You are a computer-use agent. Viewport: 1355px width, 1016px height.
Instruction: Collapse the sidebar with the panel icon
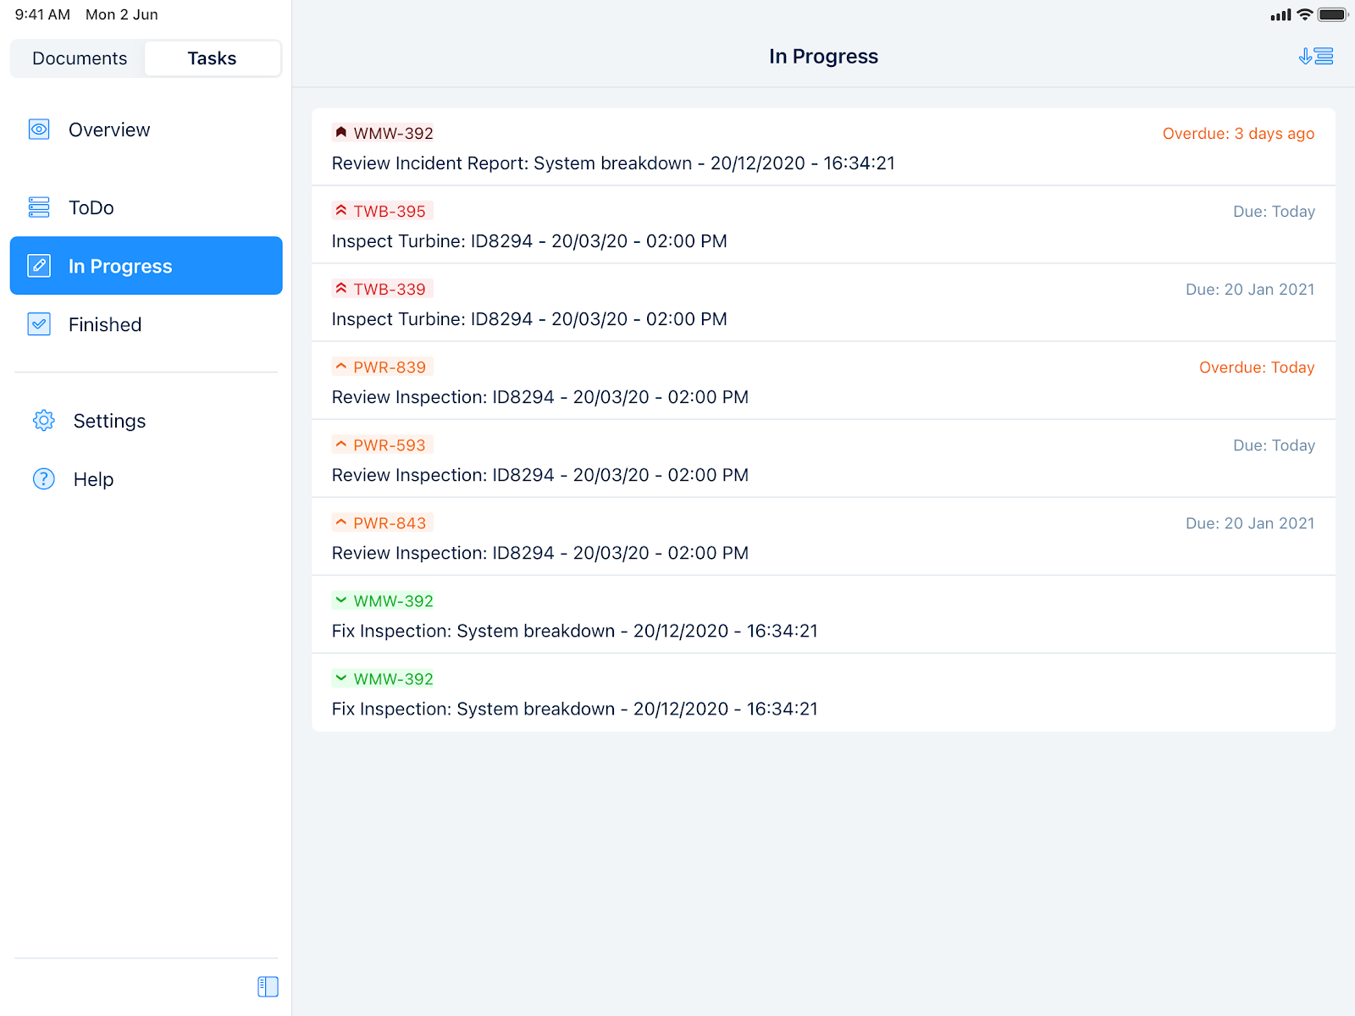pos(268,986)
